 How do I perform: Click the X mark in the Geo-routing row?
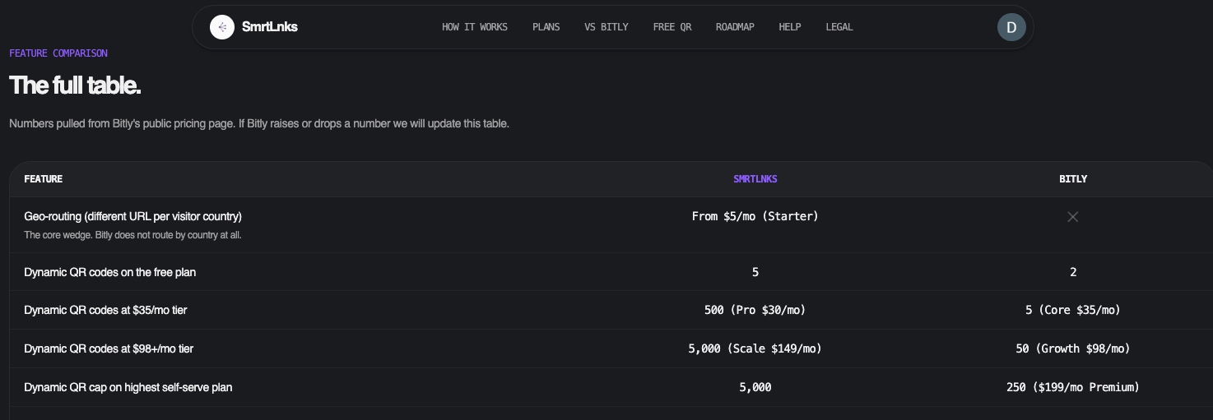(1072, 217)
